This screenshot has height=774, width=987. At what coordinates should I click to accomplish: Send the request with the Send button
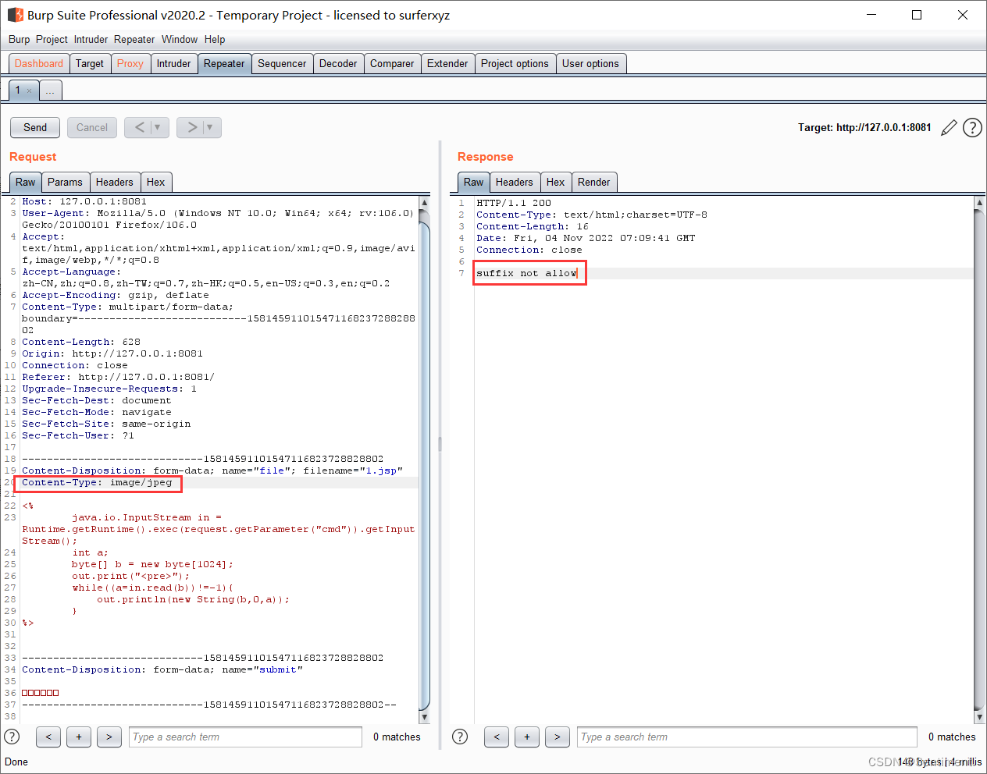pos(35,127)
